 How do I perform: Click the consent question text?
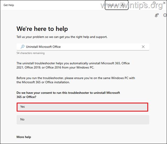pyautogui.click(x=68, y=95)
